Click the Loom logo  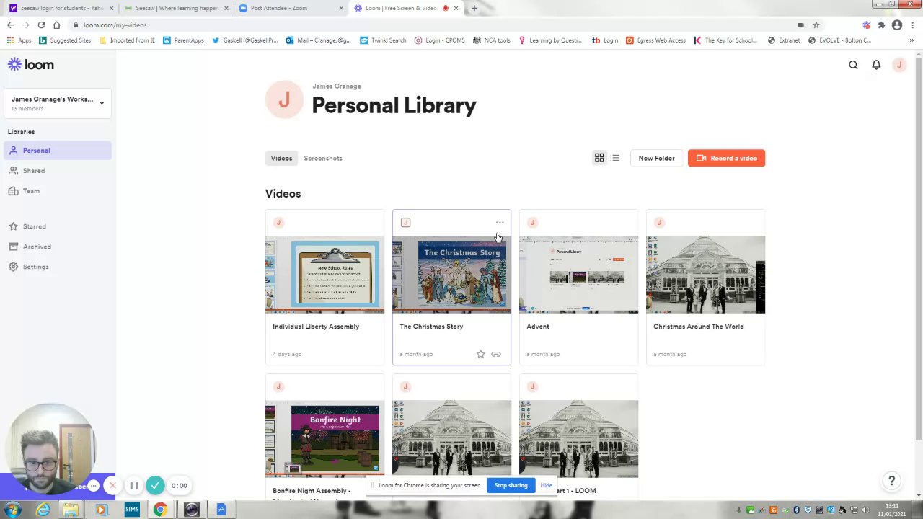coord(31,65)
